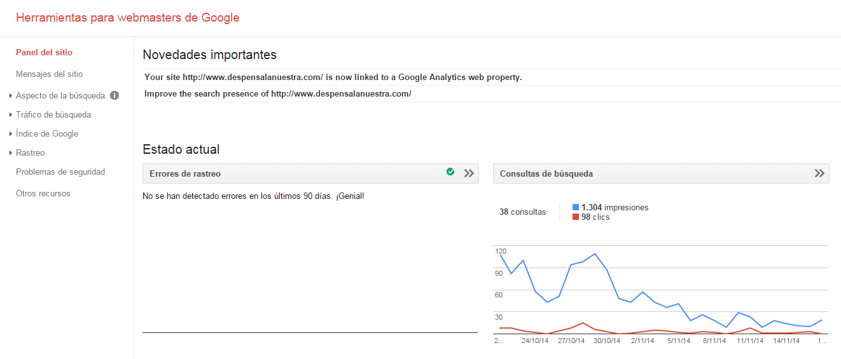
Task: Click the info icon beside Aspecto de la búsqueda
Action: [x=115, y=96]
